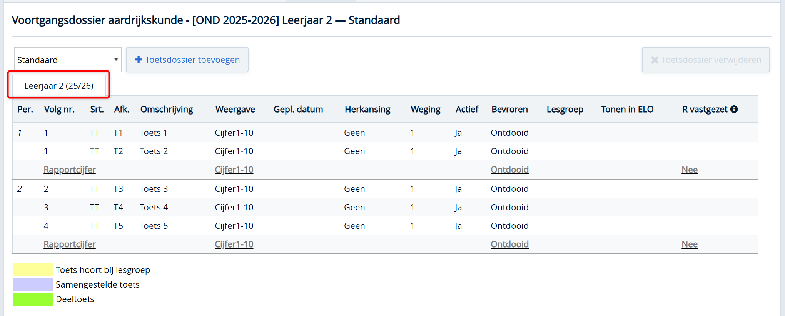Viewport: 785px width, 316px height.
Task: Click the period 1 Rapportcijfer Cijfer1-10 link
Action: coord(234,170)
